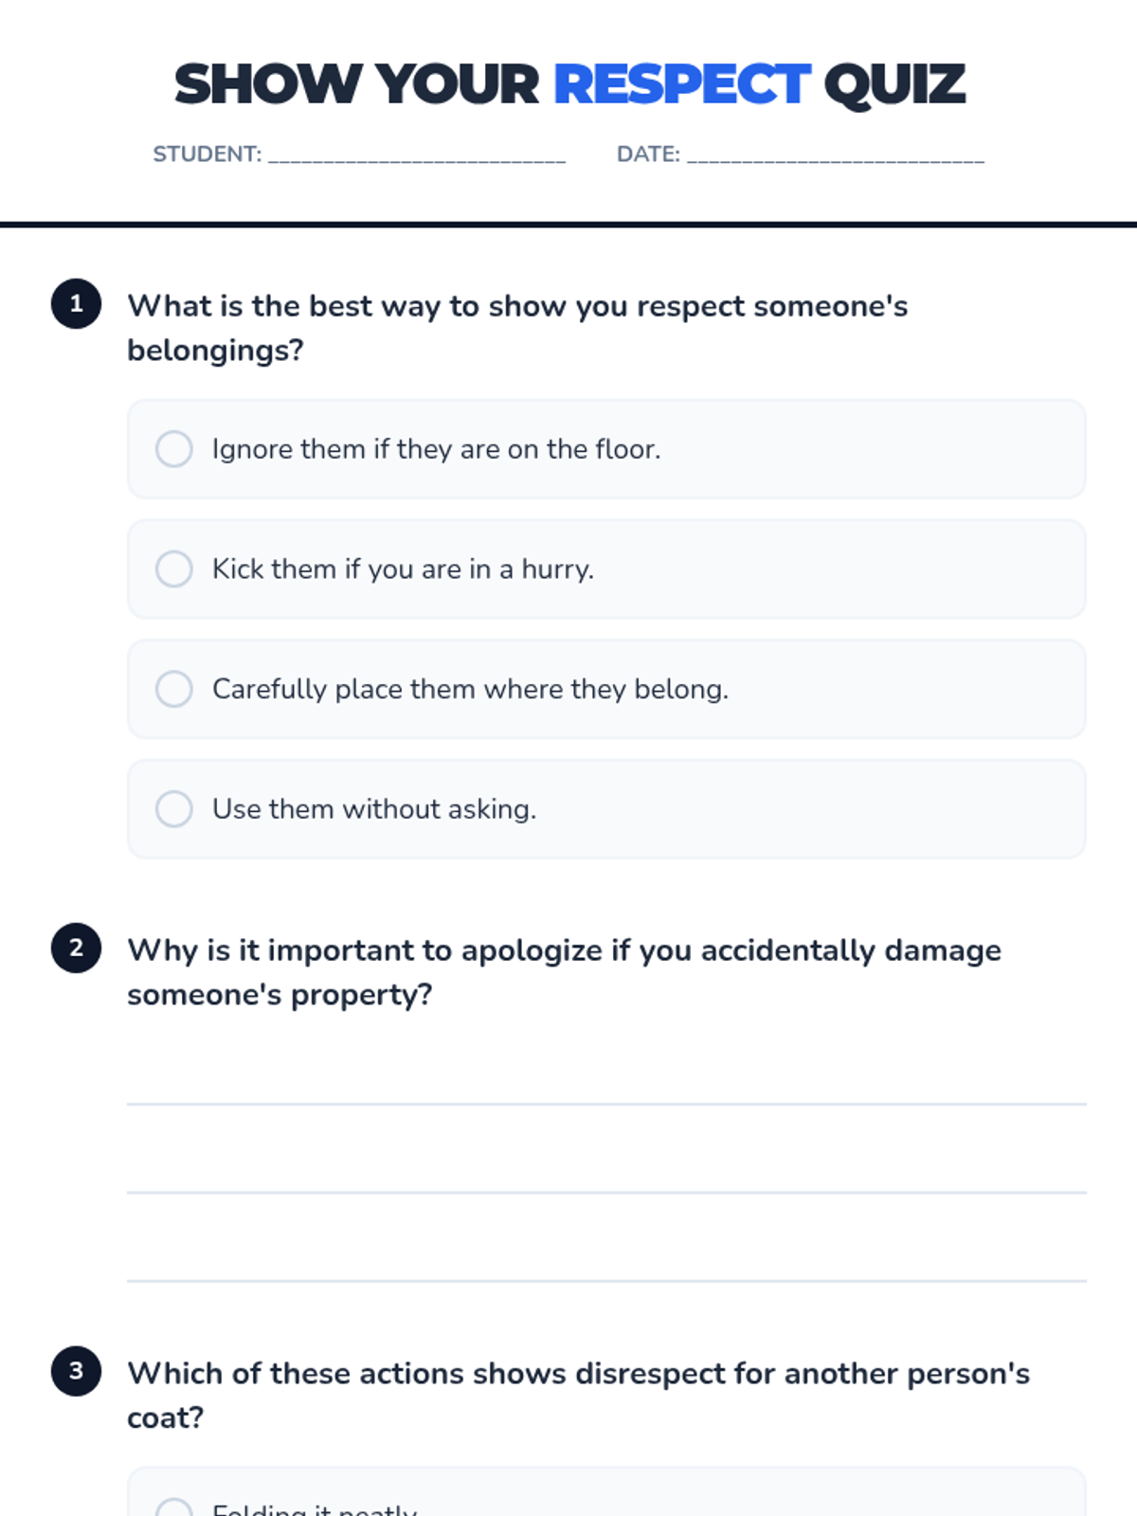Click the "Use them without asking" option text
The height and width of the screenshot is (1516, 1137).
tap(374, 809)
